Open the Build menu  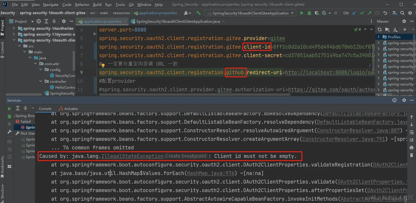97,4
